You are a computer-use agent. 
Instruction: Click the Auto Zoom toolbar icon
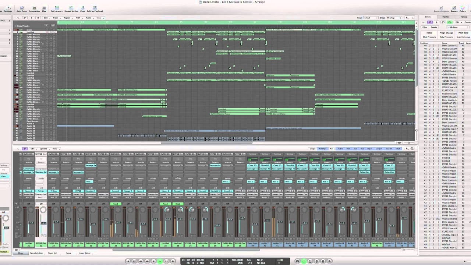click(22, 8)
